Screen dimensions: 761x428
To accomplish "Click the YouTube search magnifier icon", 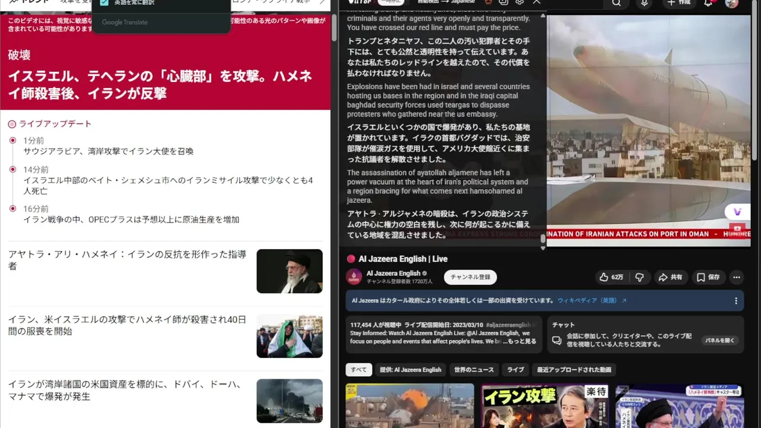I will click(x=617, y=3).
